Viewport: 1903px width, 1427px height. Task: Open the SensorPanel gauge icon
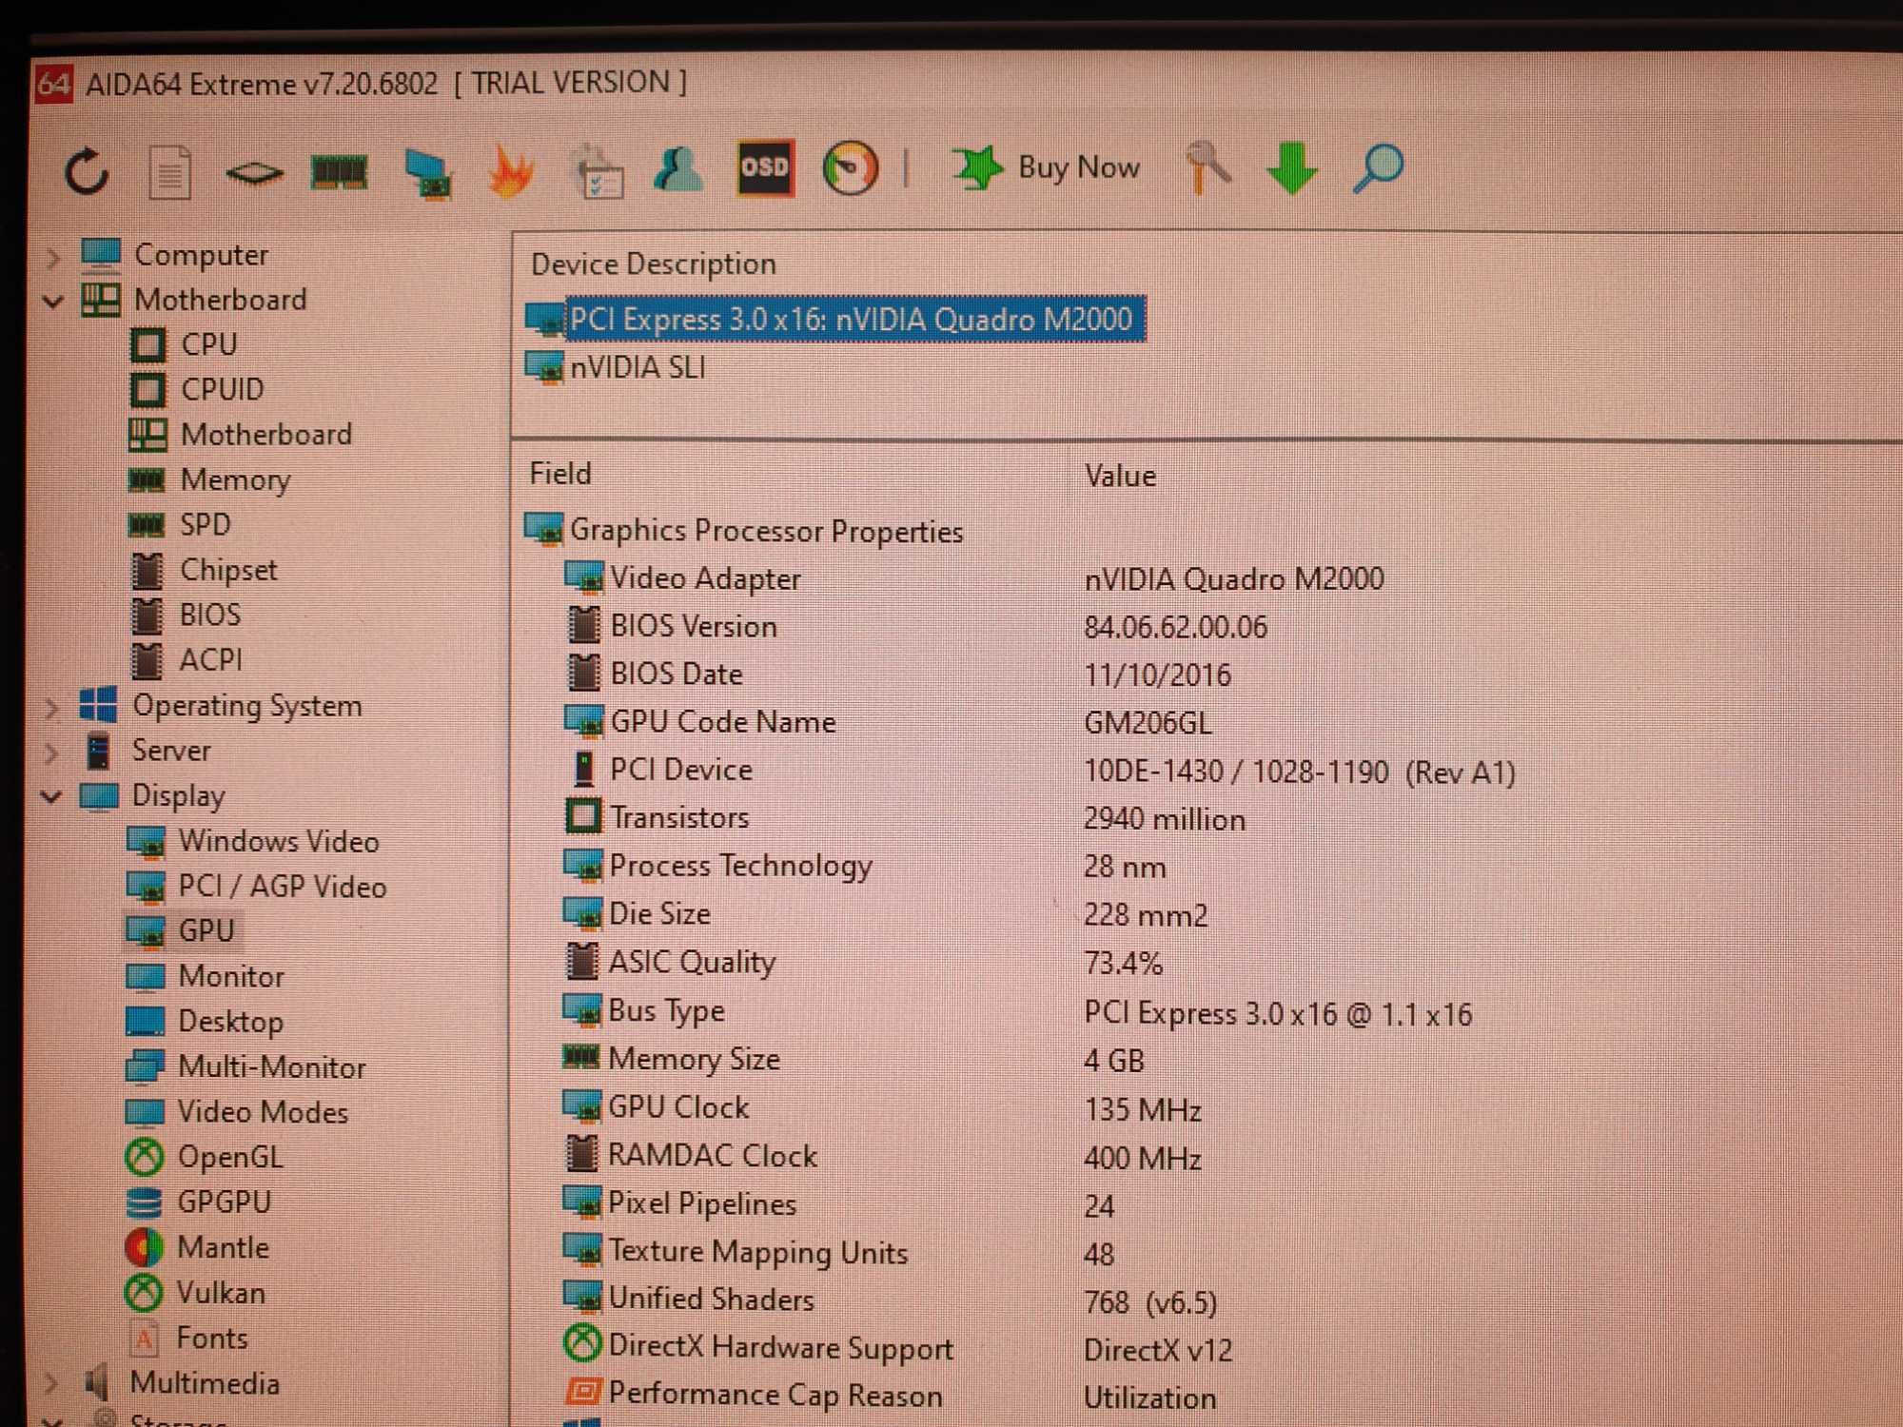[x=850, y=168]
